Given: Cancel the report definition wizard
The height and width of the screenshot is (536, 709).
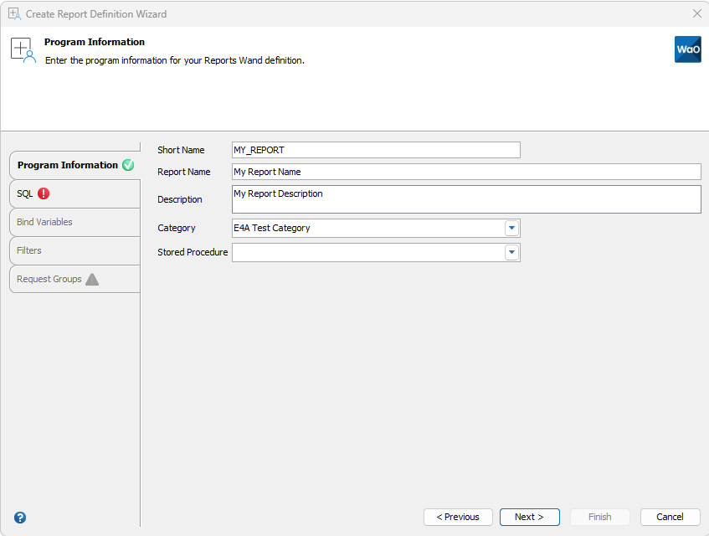Looking at the screenshot, I should coord(670,517).
